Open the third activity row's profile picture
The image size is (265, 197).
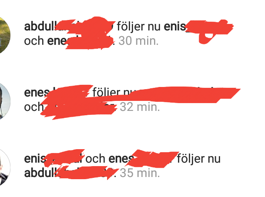tap(5, 167)
